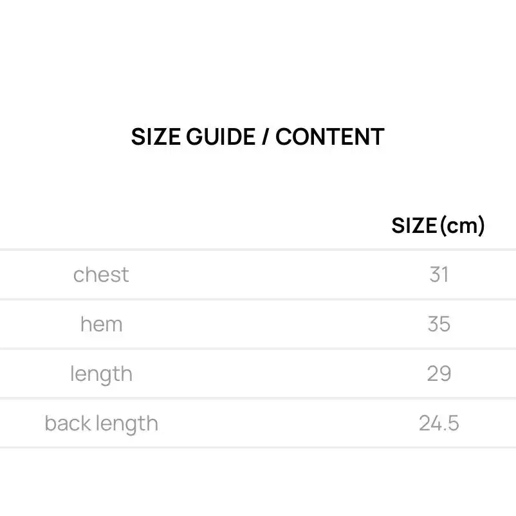Image resolution: width=516 pixels, height=516 pixels.
Task: Click the word CONTENT in the title
Action: coord(330,136)
